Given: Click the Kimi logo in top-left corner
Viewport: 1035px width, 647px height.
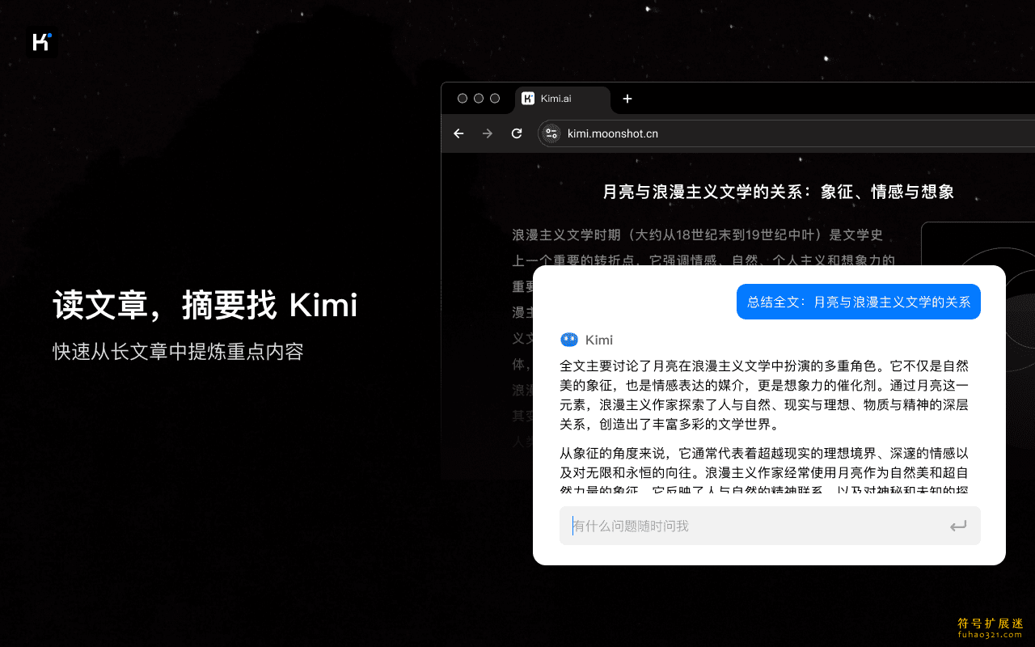Looking at the screenshot, I should (41, 43).
